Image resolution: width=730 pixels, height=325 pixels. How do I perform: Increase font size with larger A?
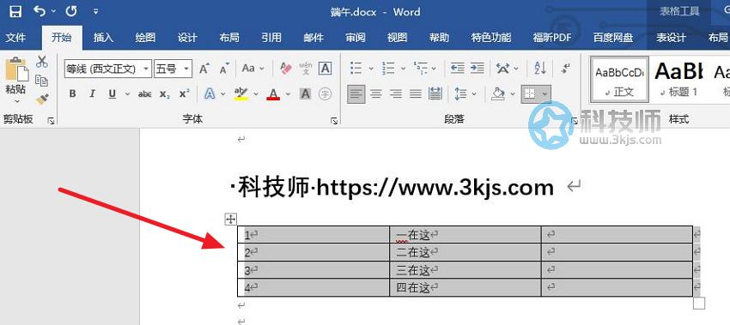pos(204,69)
